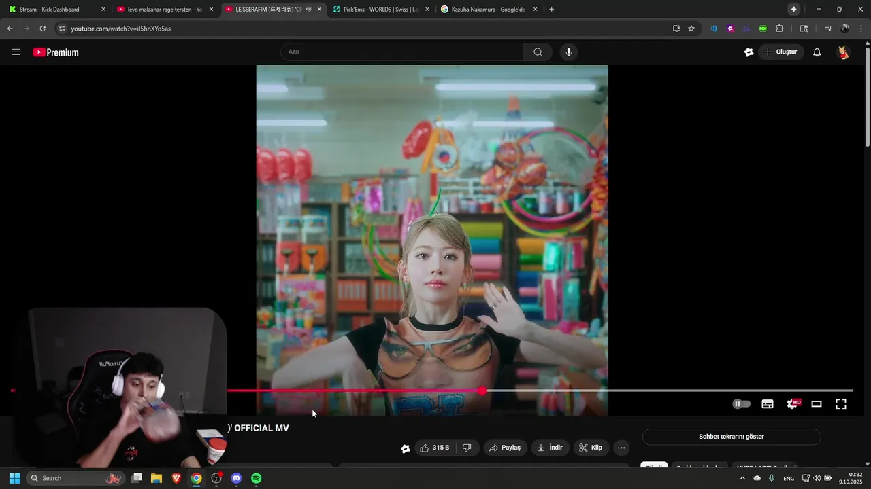Viewport: 871px width, 489px height.
Task: Click the taskbar Search box
Action: click(x=76, y=478)
